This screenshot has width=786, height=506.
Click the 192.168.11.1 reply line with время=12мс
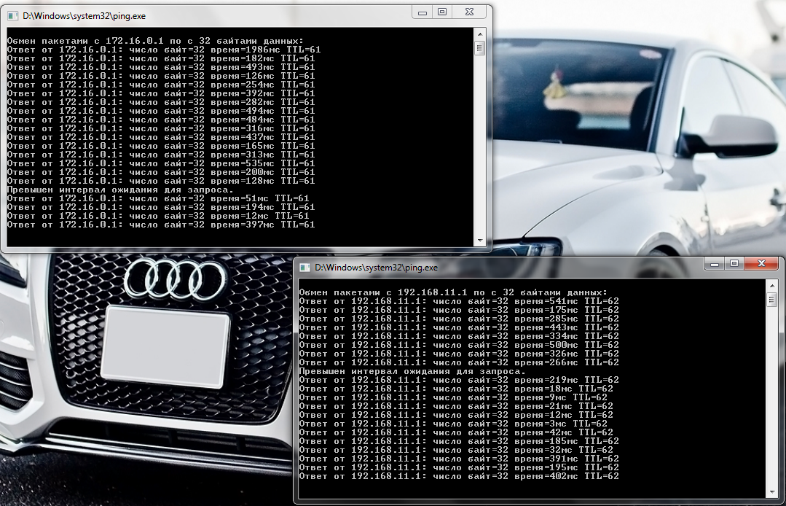tap(456, 415)
